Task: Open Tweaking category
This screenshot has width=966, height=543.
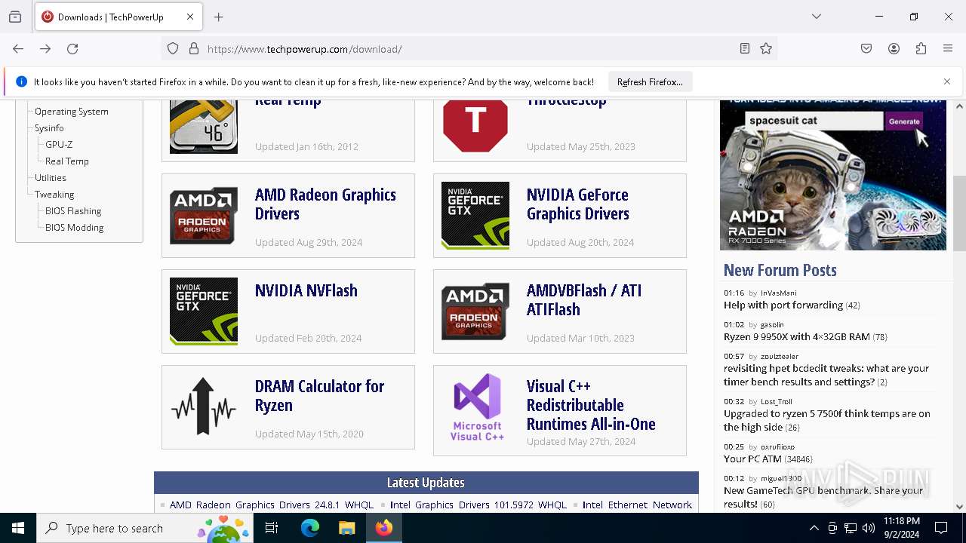Action: 54,195
